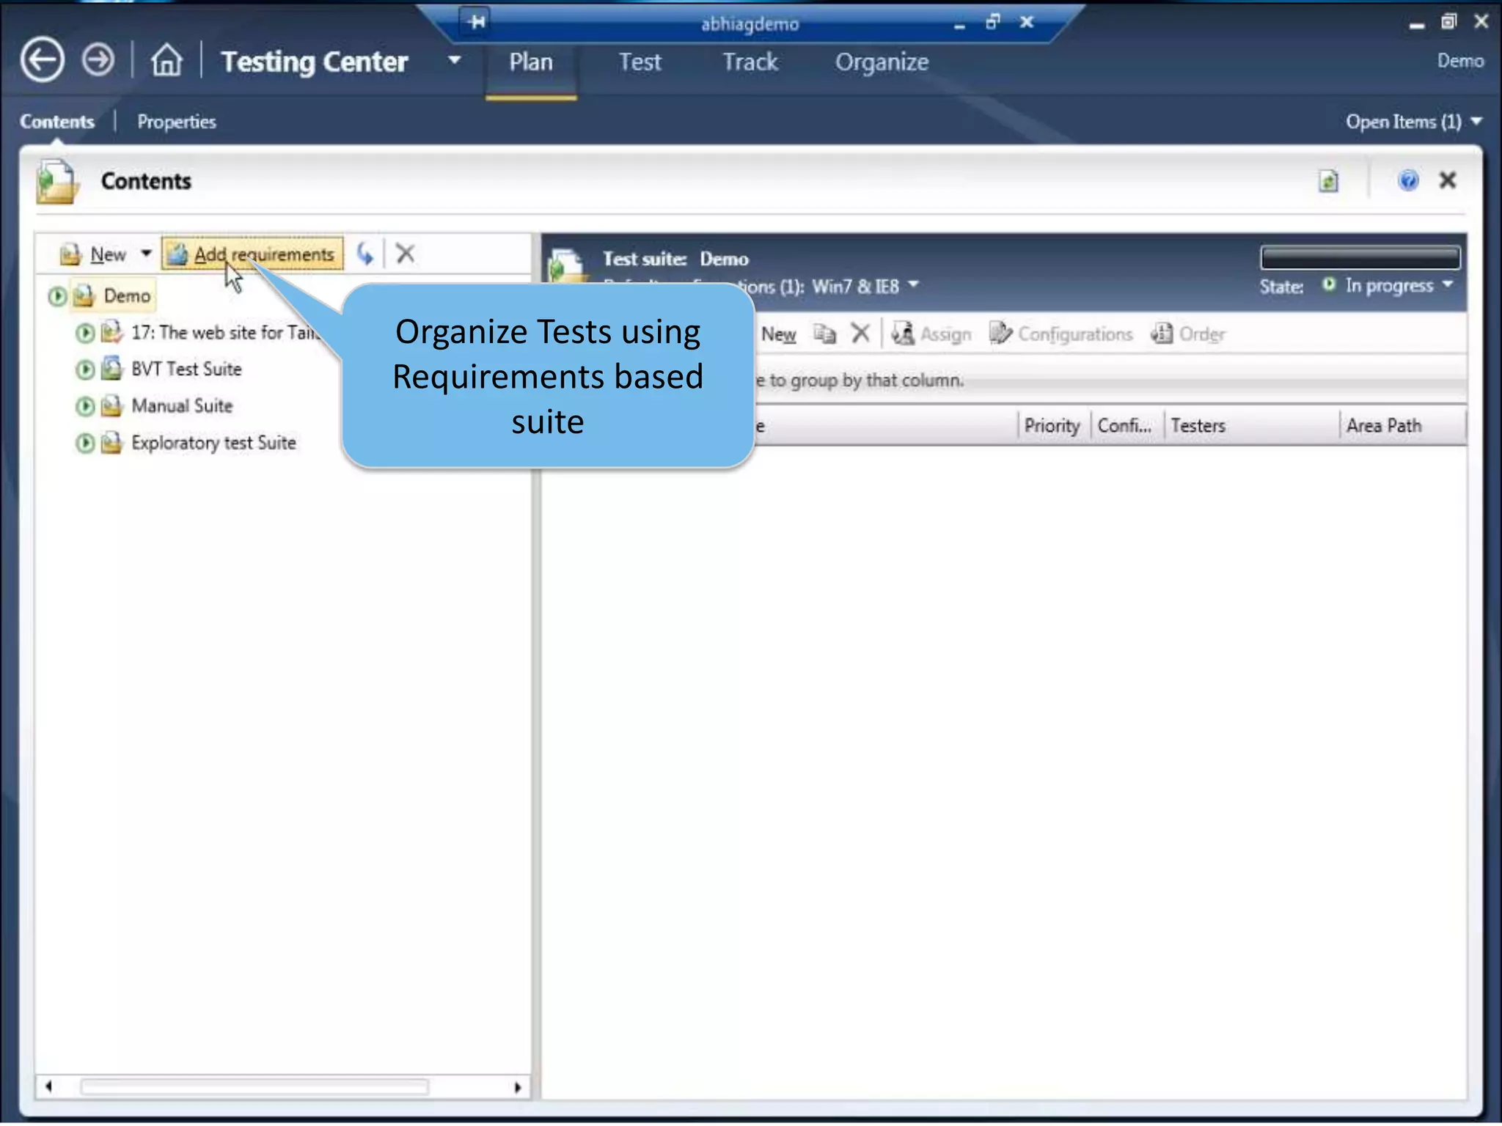Close the Contents pane
The image size is (1502, 1126).
tap(1447, 180)
